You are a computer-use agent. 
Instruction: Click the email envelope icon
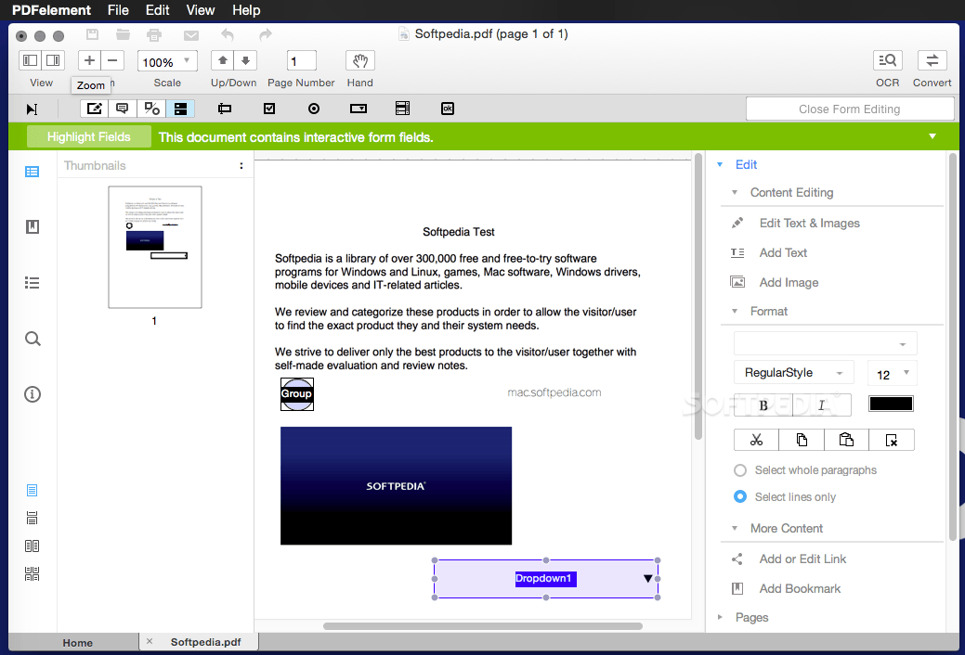[191, 35]
